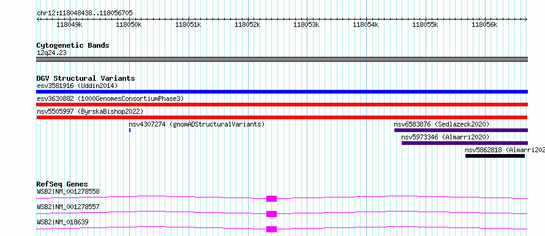Click the Cytogenetic Bands track title

point(73,45)
